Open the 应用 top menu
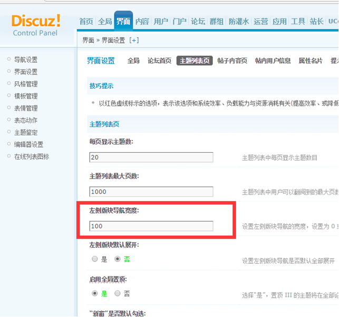Screen dimensions: 339x317 point(279,22)
